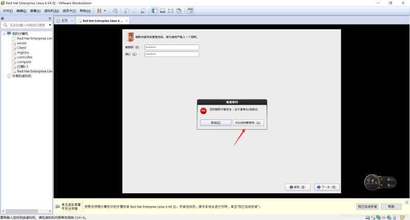Open the power options dropdown arrow
The image size is (410, 220).
[x=105, y=10]
